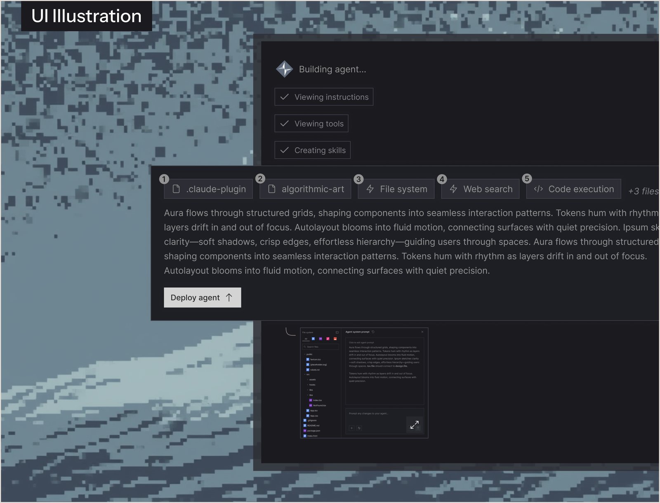Click the agent prompt text area to edit
Screen dimensions: 660x503
coord(385,371)
